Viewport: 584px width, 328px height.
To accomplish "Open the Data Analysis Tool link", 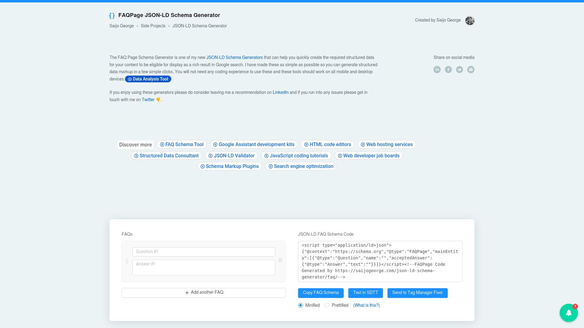I will [x=148, y=79].
